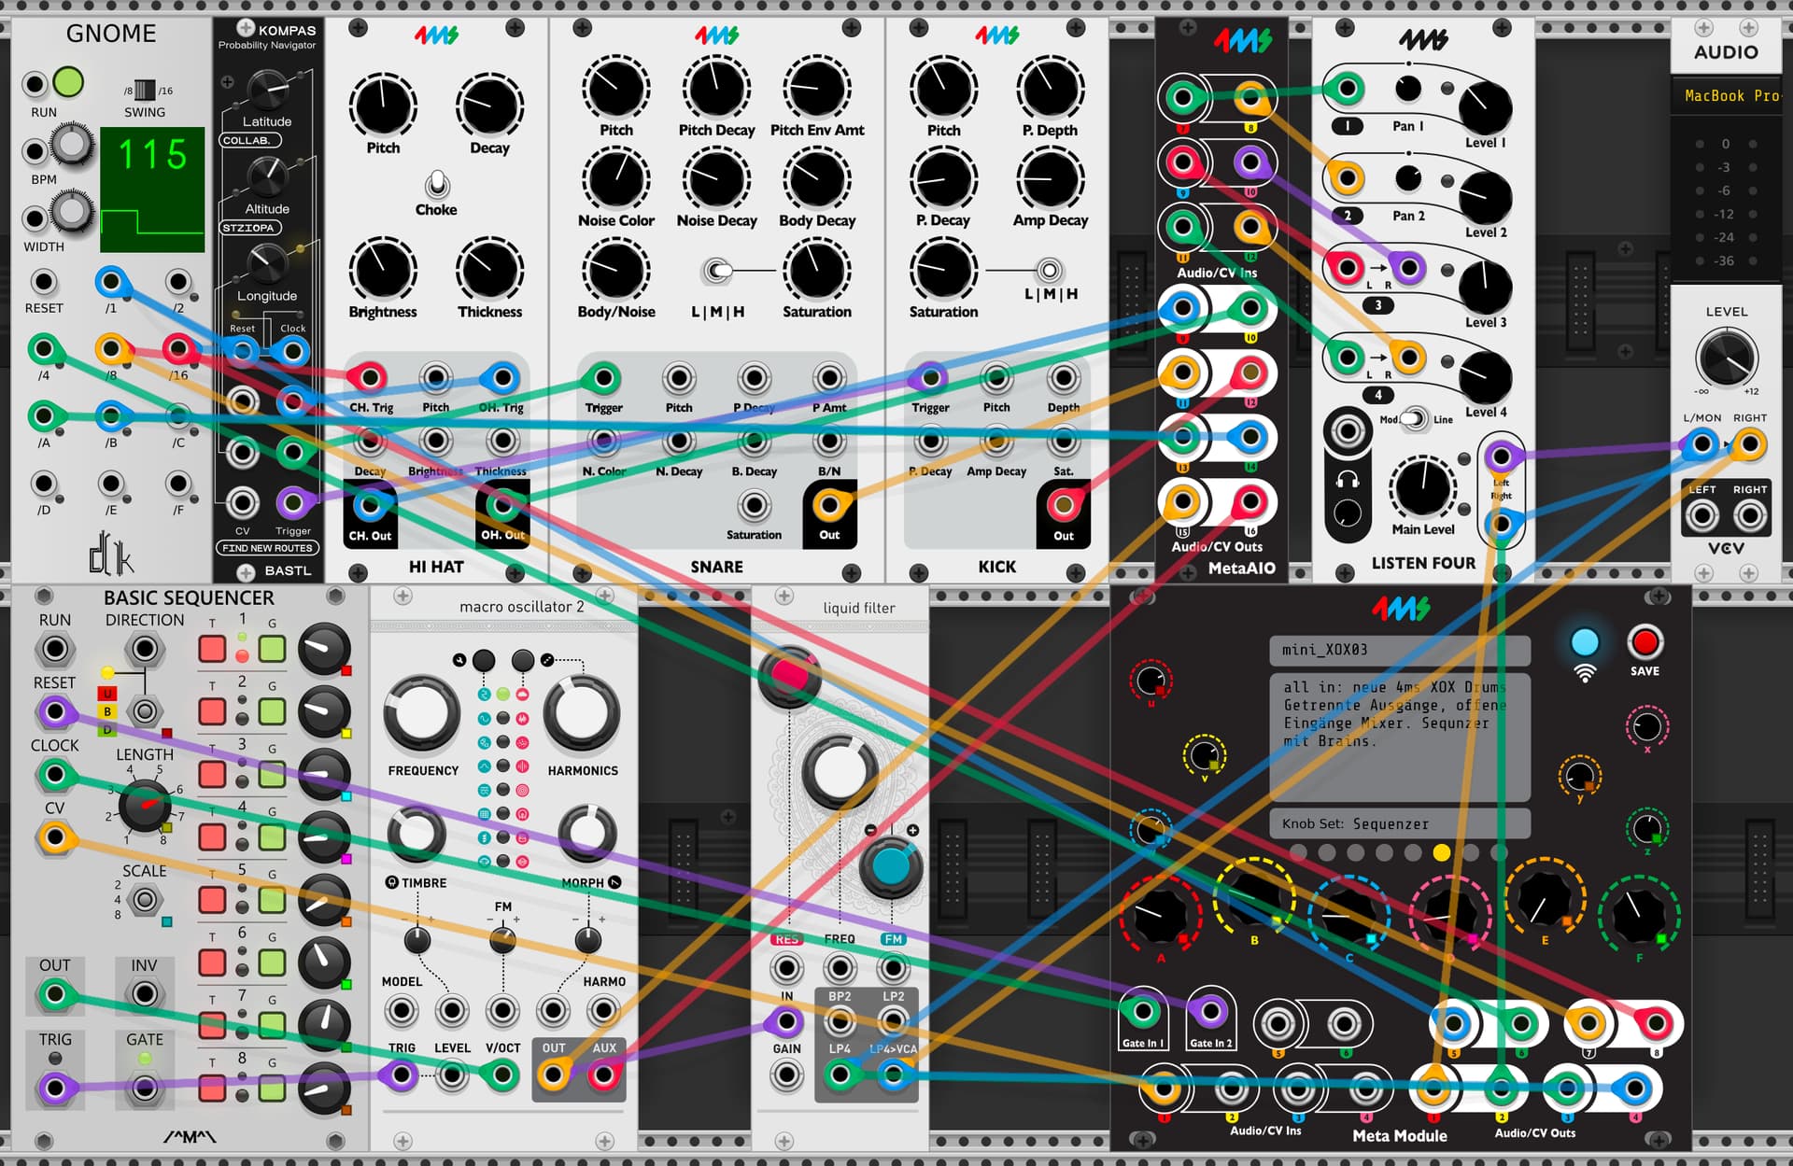Click the Longitude knob on KOMPAS
The height and width of the screenshot is (1166, 1793).
pyautogui.click(x=268, y=264)
